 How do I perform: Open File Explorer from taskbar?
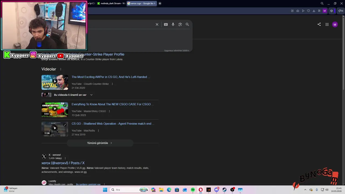(x=161, y=190)
